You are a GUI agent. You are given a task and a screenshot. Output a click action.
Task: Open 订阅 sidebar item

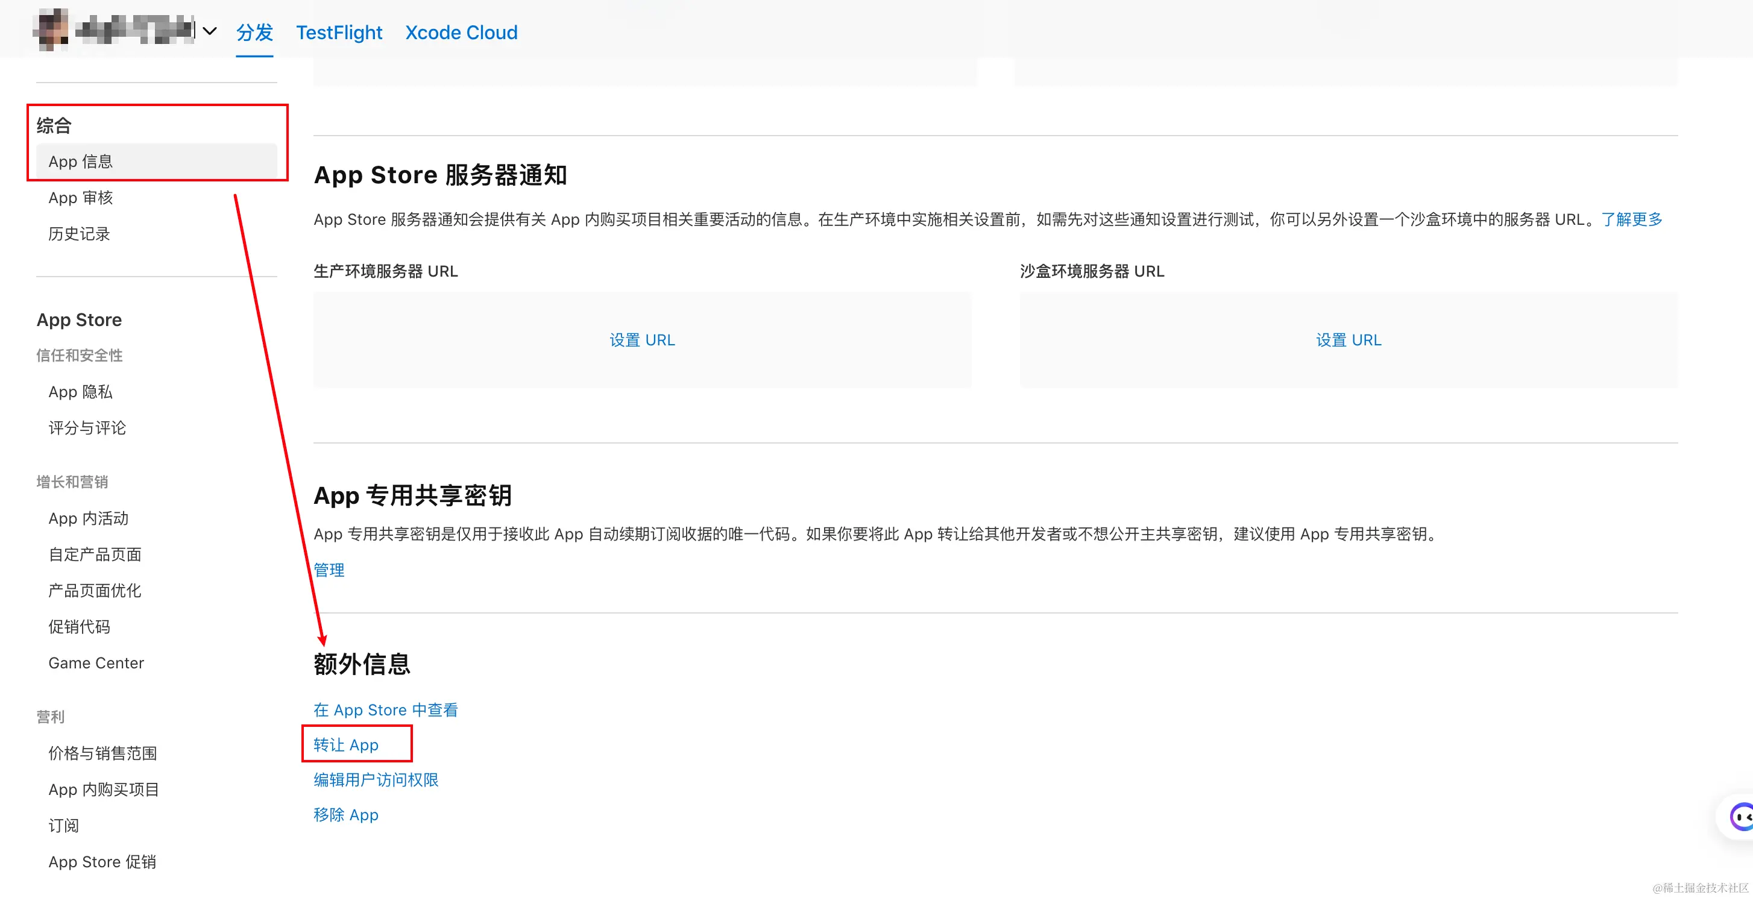point(63,824)
